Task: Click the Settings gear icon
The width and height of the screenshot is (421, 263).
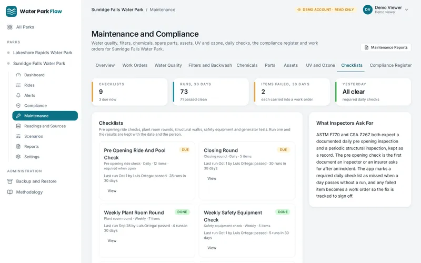Action: 18,156
